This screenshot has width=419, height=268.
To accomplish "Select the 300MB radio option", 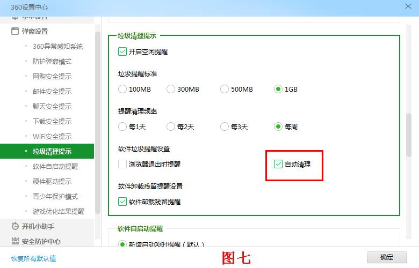I will [170, 89].
